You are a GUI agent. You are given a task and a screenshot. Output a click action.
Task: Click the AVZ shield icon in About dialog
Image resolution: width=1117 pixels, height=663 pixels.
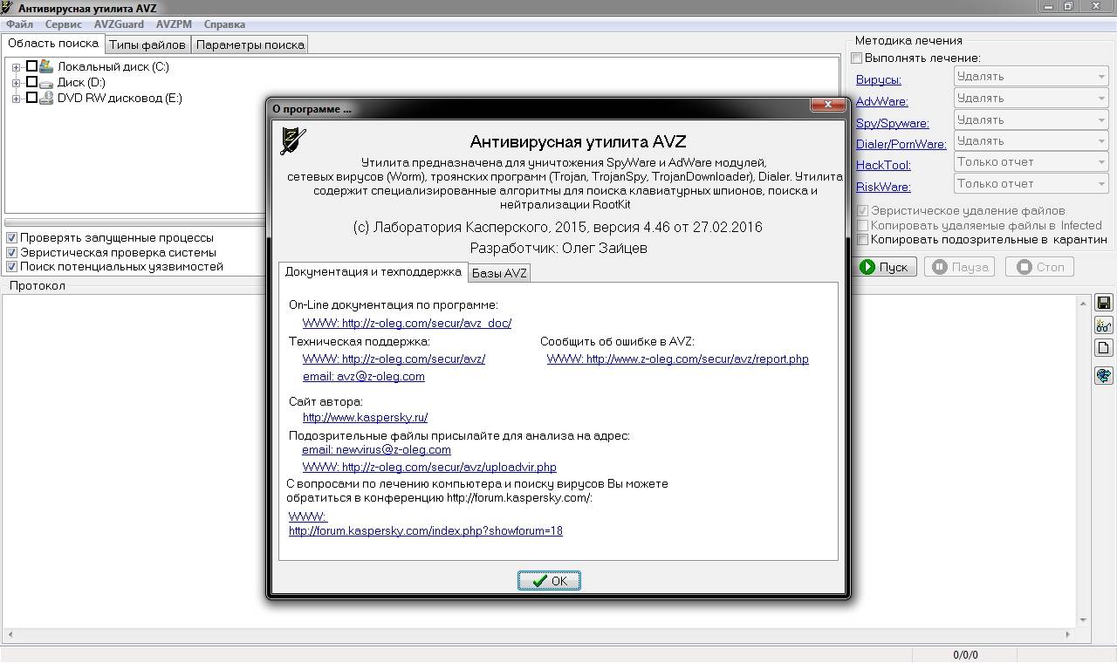tap(293, 140)
